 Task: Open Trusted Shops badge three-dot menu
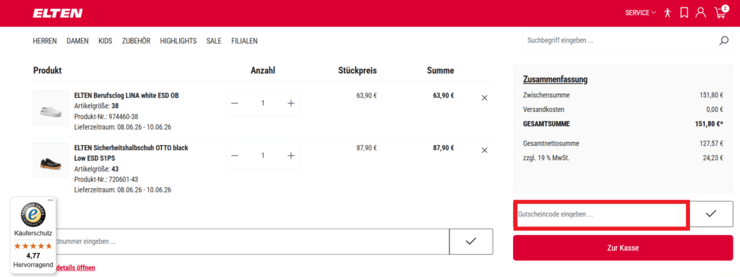tap(51, 201)
